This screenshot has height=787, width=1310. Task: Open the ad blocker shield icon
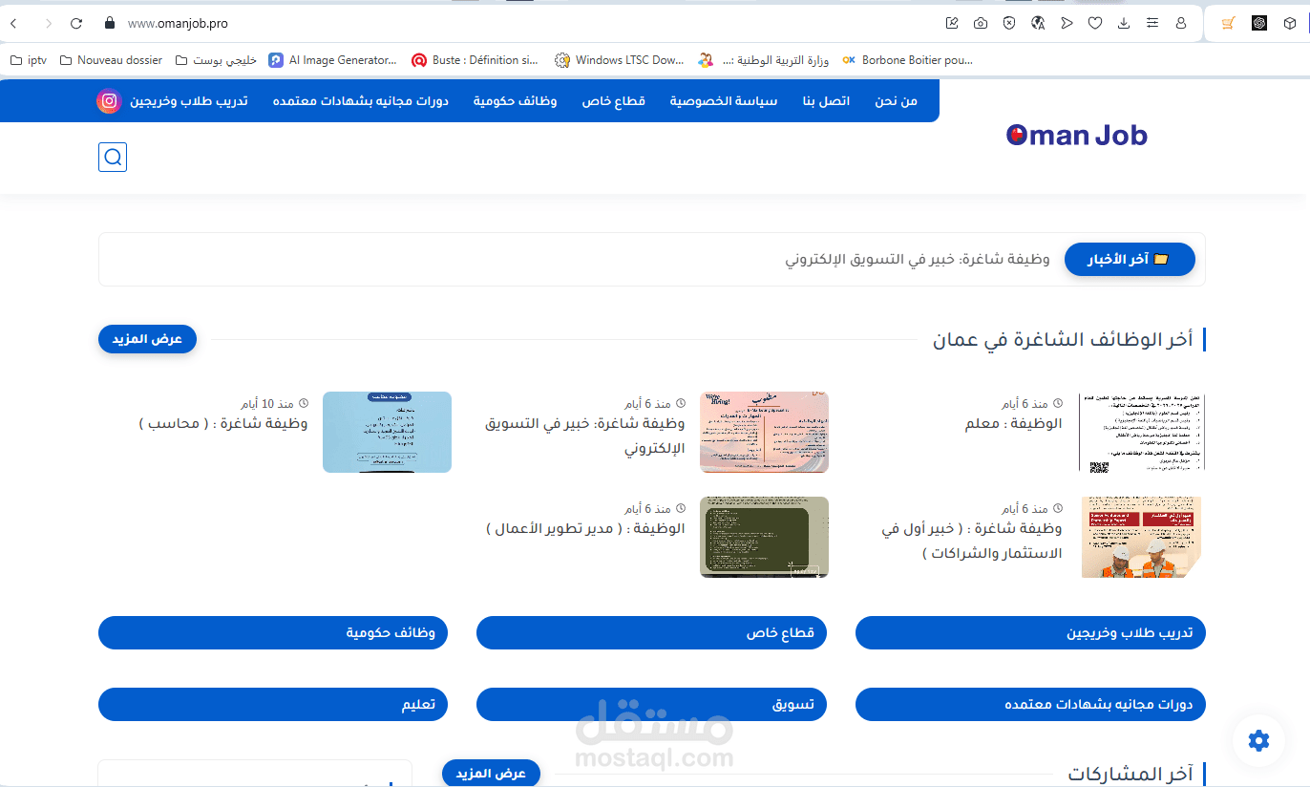point(1009,23)
